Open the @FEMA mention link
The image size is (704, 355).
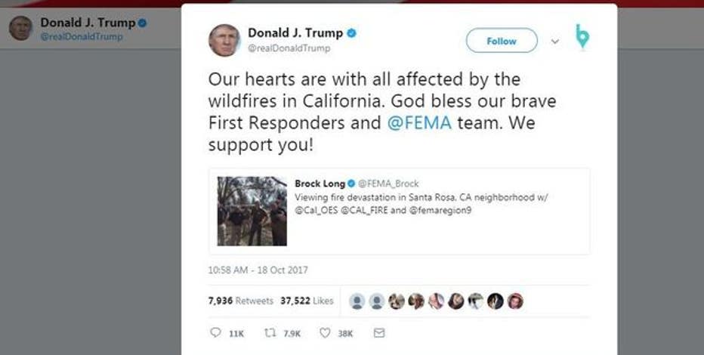[x=419, y=123]
